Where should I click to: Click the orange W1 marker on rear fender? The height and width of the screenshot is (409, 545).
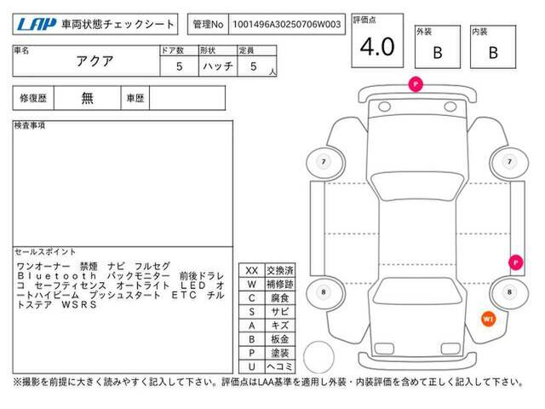pyautogui.click(x=488, y=319)
